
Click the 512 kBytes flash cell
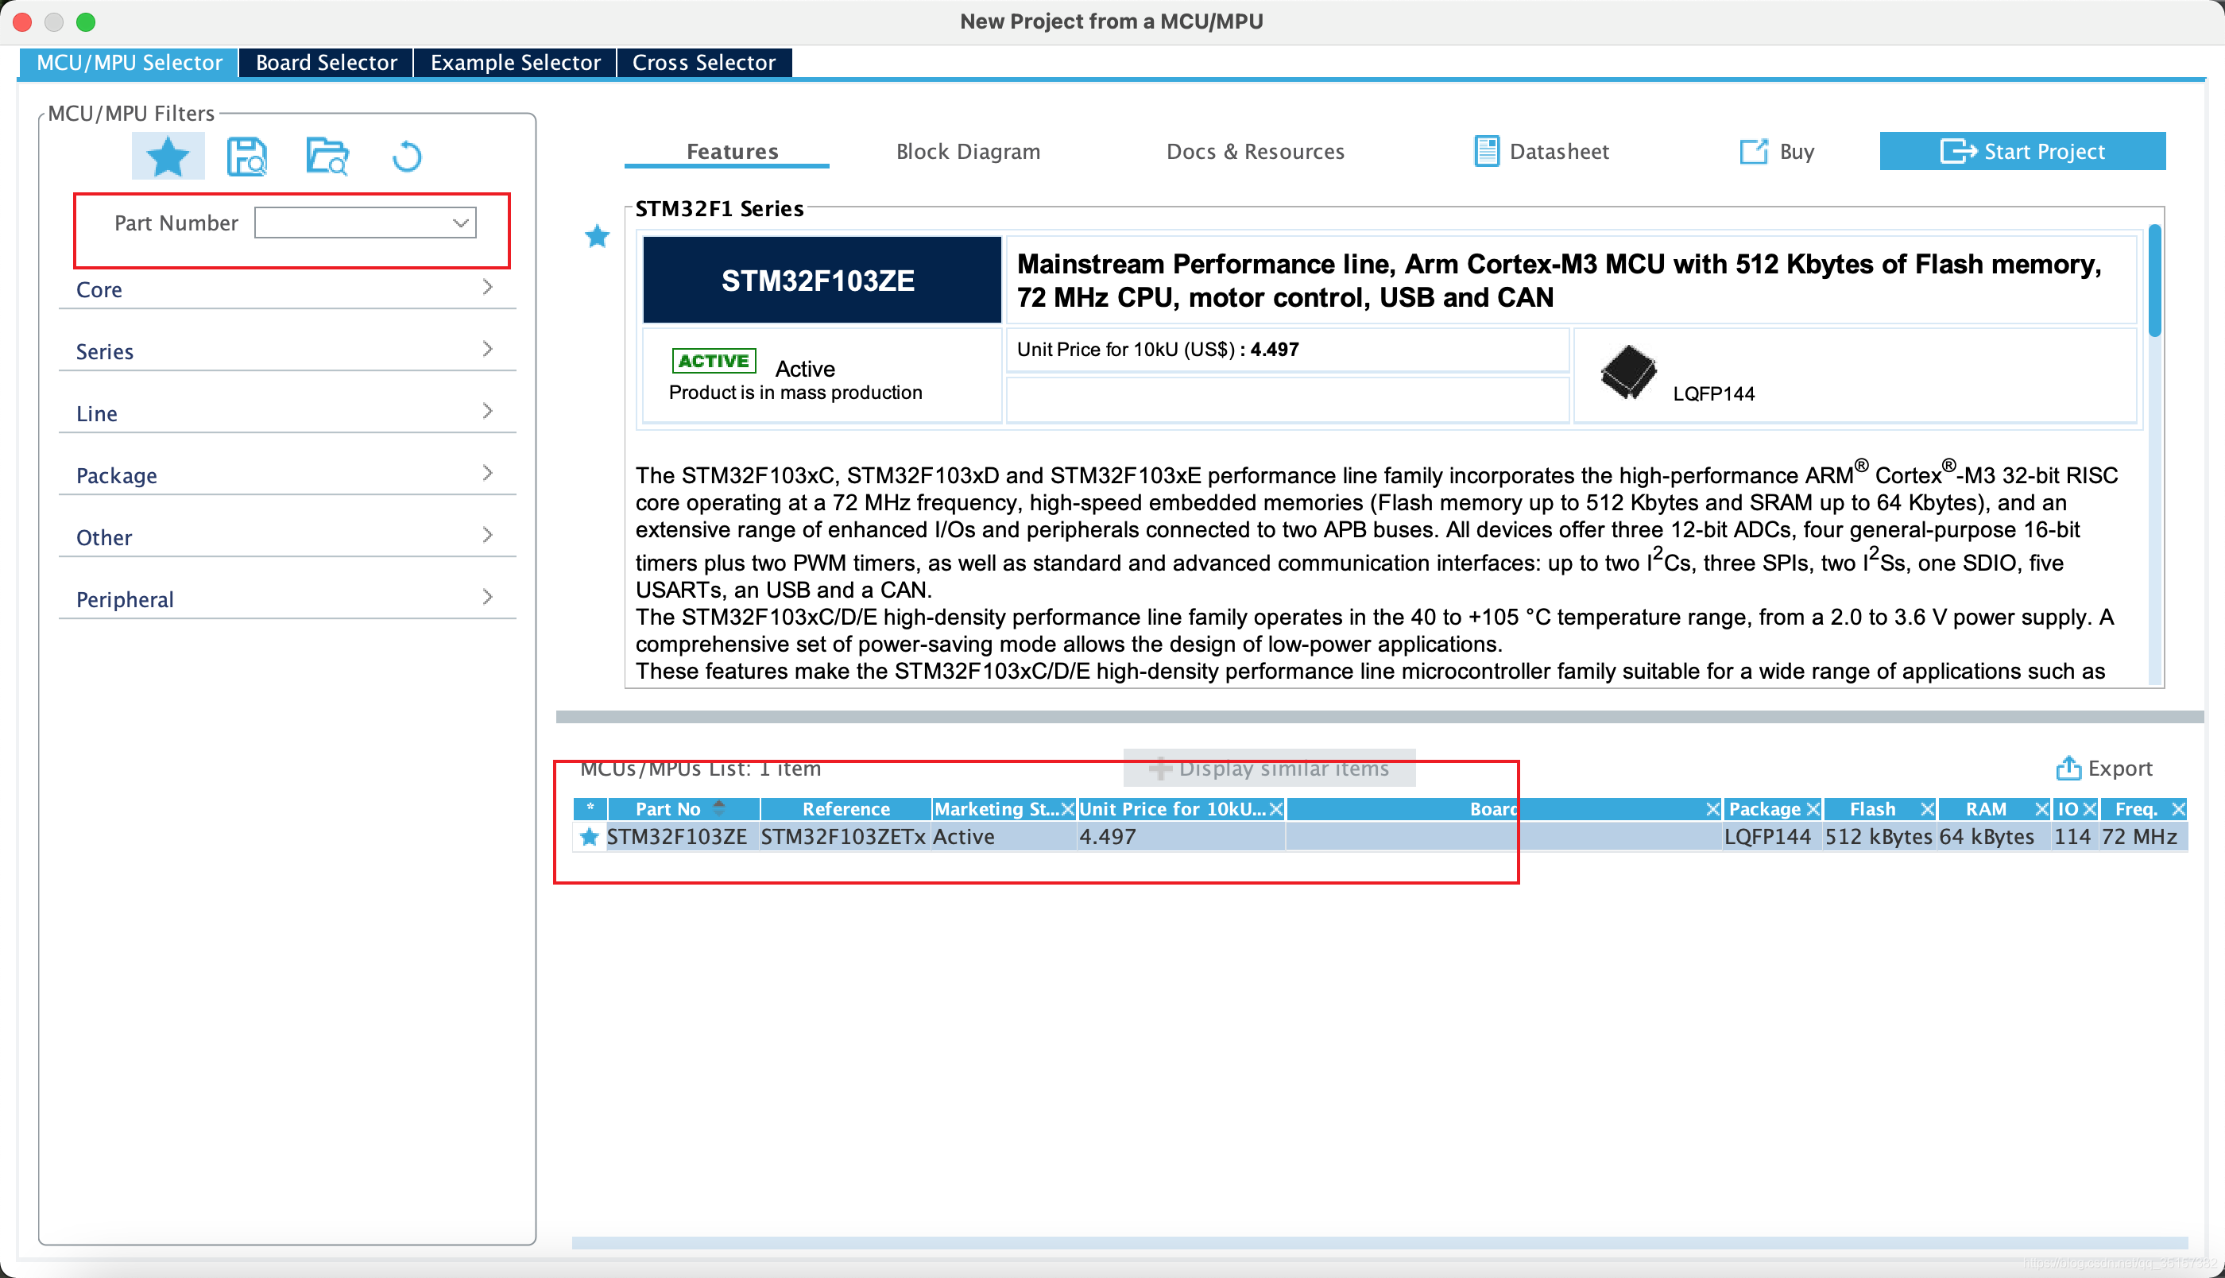tap(1879, 836)
